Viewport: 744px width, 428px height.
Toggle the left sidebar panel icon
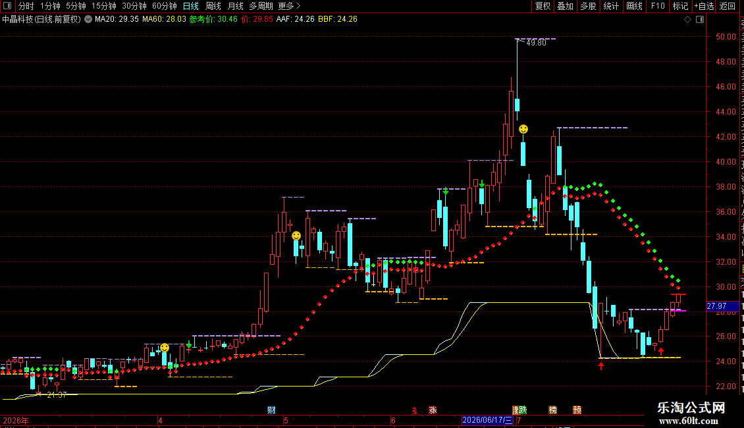7,6
